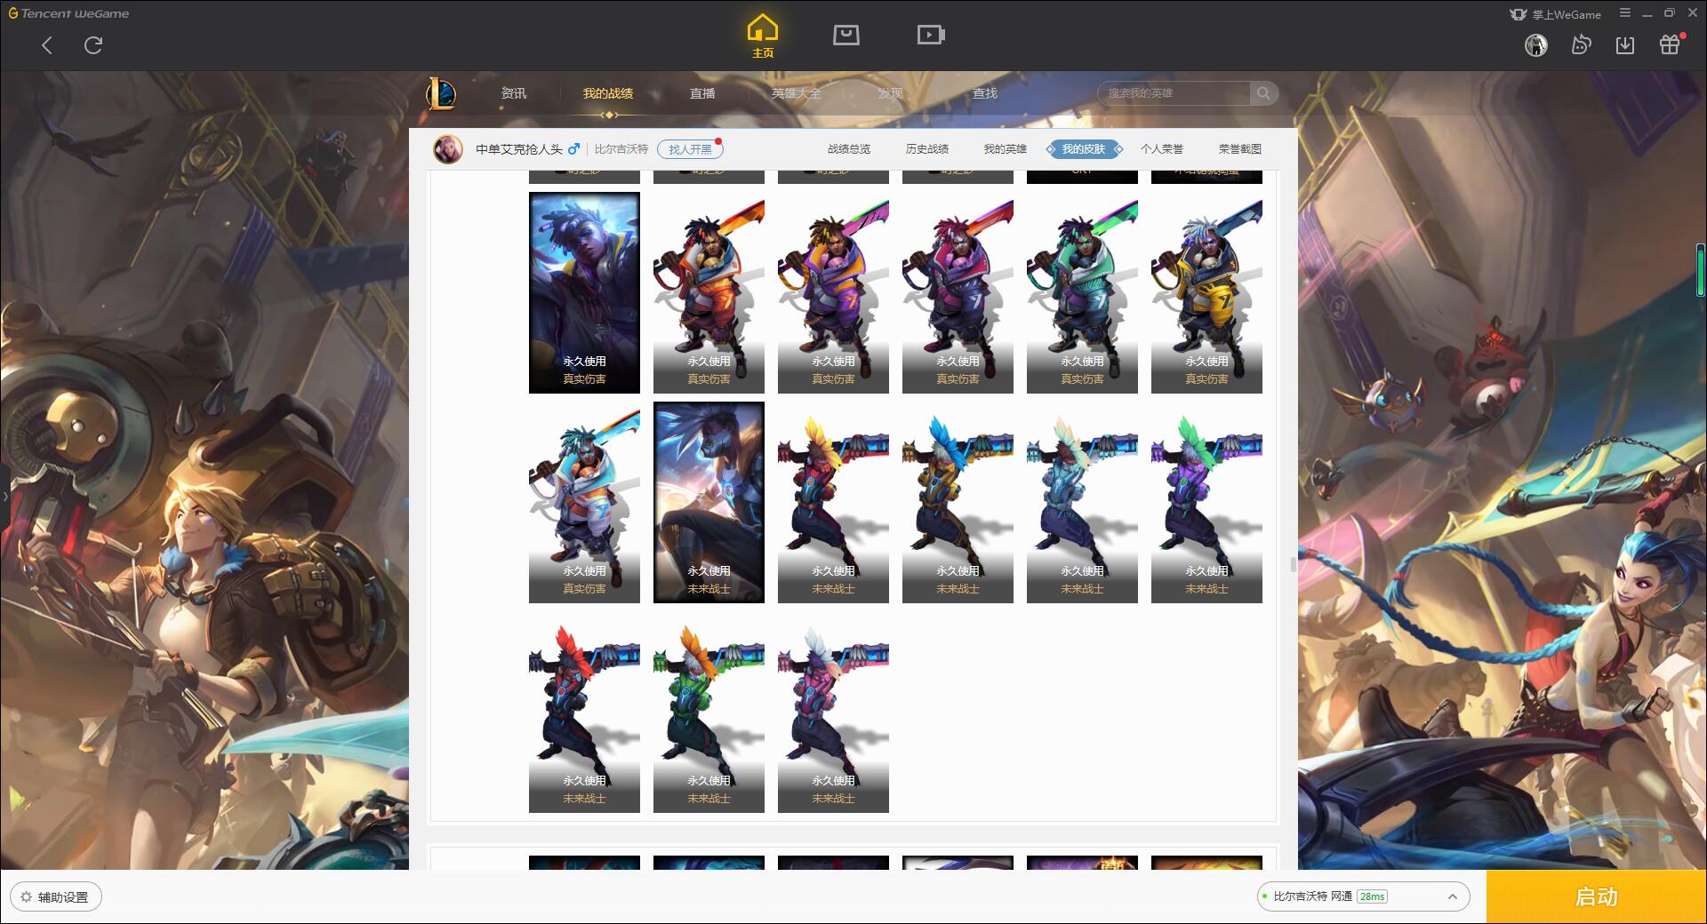
Task: Click the League of Legends logo
Action: pos(441,93)
